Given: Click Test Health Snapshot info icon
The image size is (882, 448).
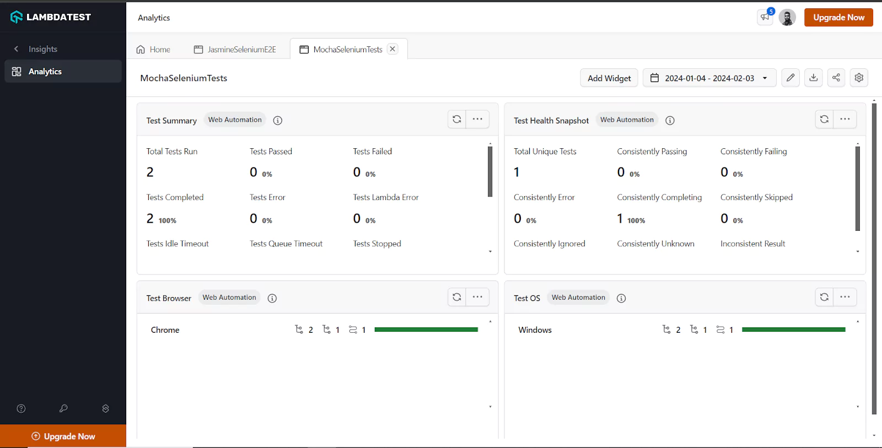Looking at the screenshot, I should pyautogui.click(x=670, y=120).
